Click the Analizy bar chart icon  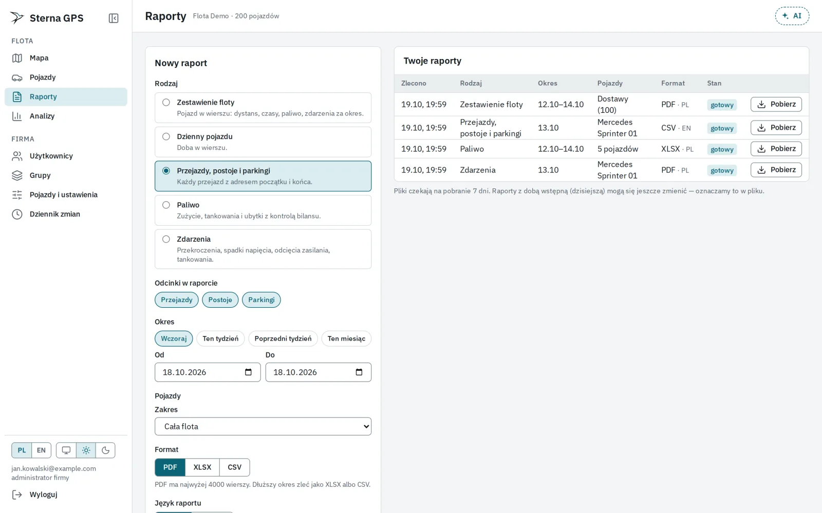(x=17, y=116)
